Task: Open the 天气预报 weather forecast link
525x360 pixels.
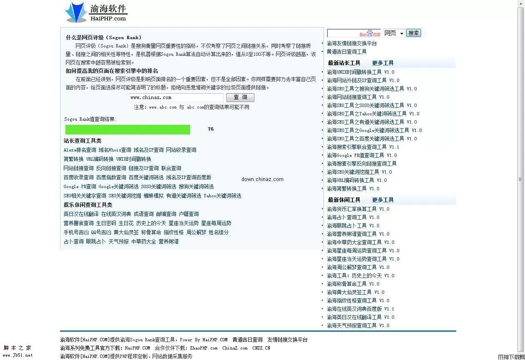Action: click(x=119, y=241)
